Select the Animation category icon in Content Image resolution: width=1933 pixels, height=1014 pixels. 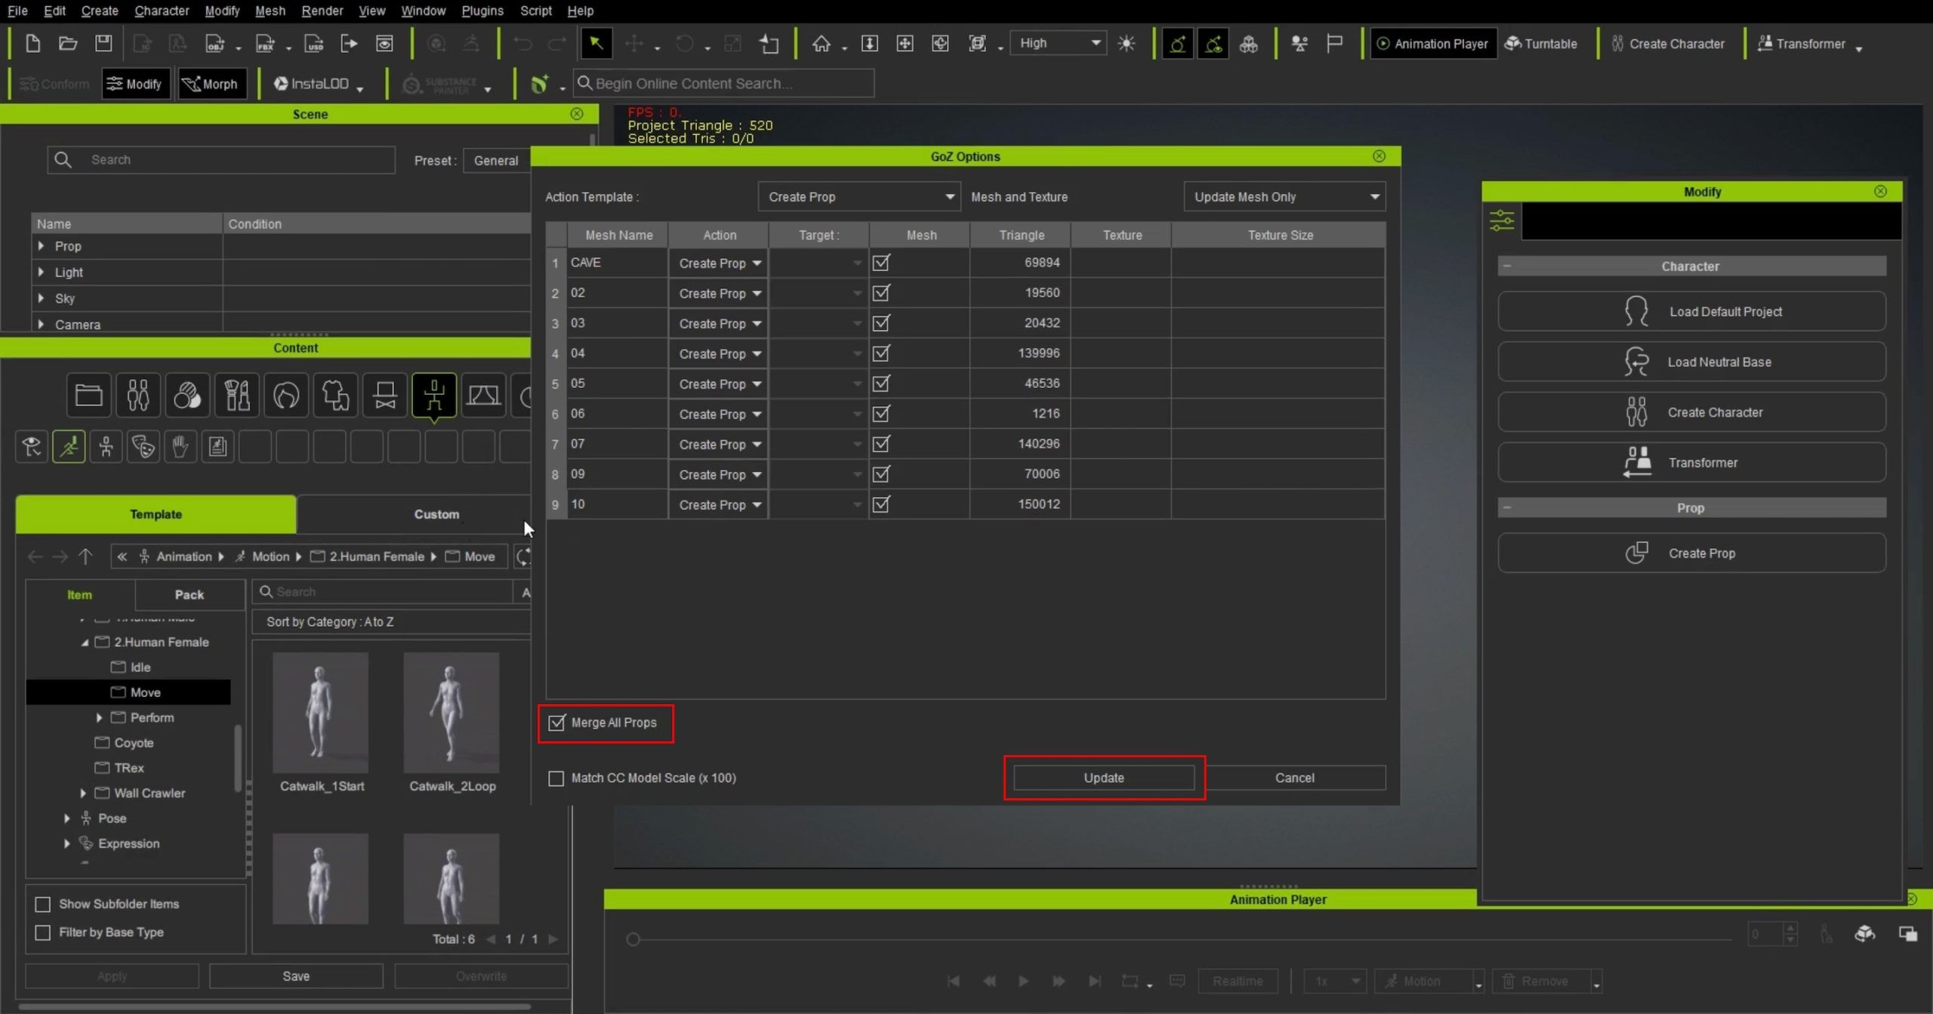pos(433,395)
